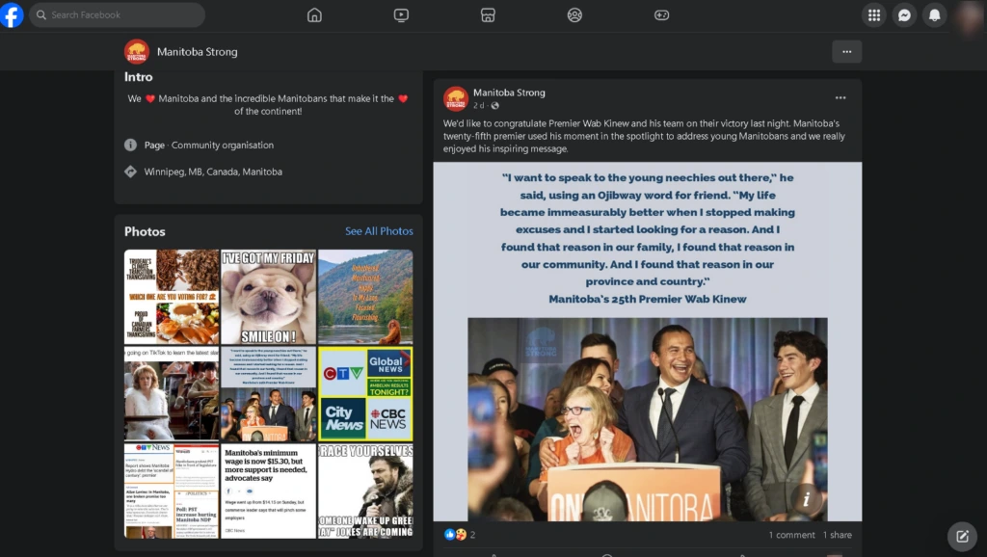Open Messenger chats
Viewport: 987px width, 557px height.
904,14
